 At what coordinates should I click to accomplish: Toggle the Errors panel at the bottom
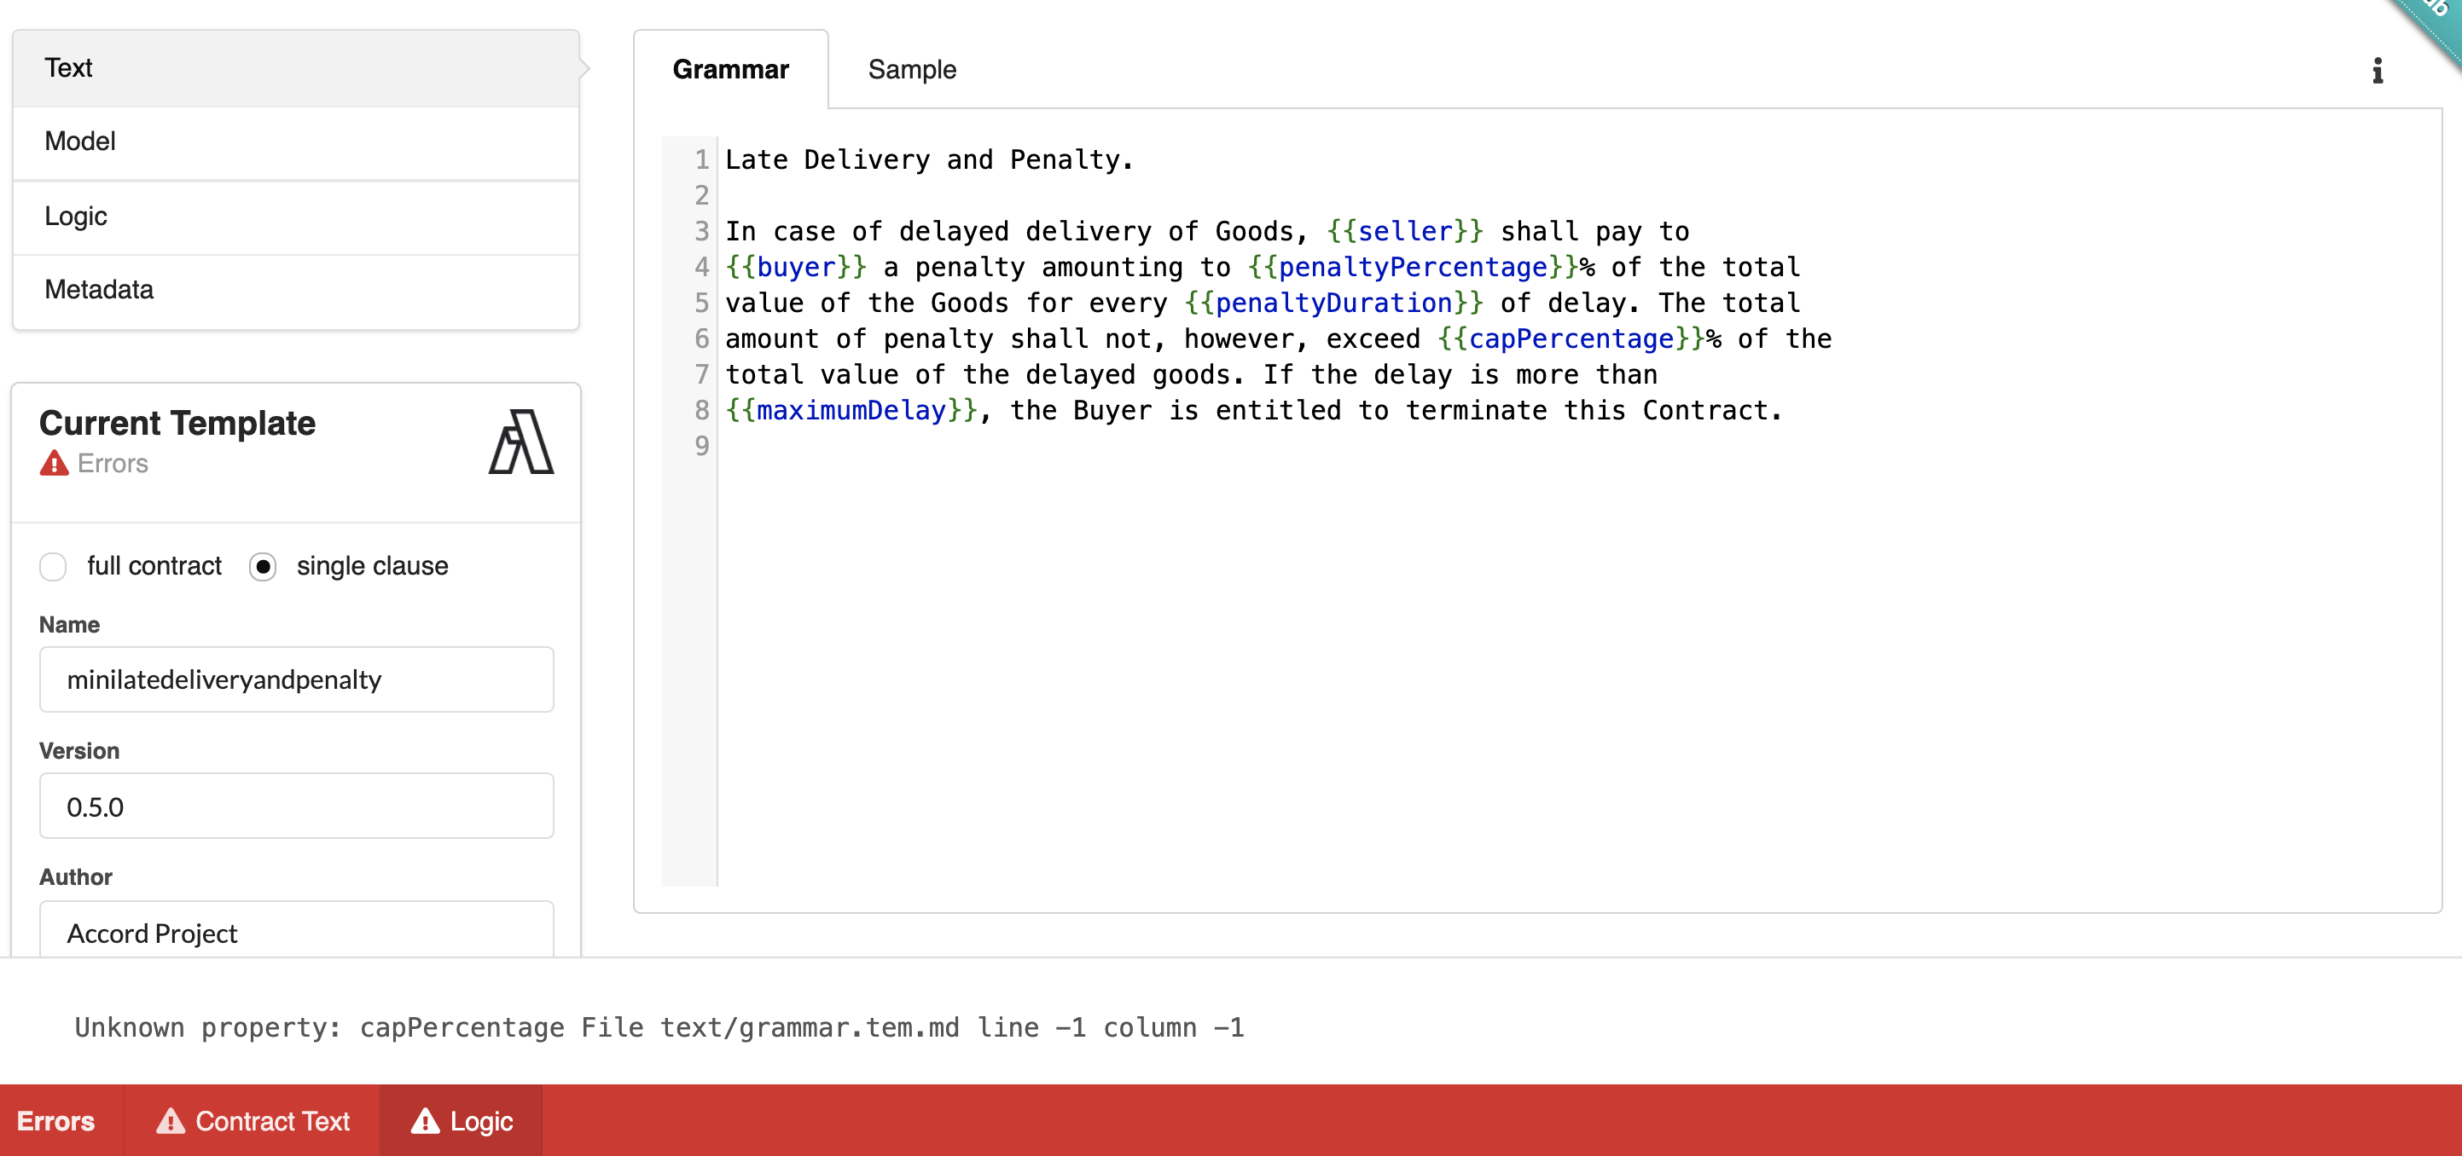click(x=55, y=1120)
